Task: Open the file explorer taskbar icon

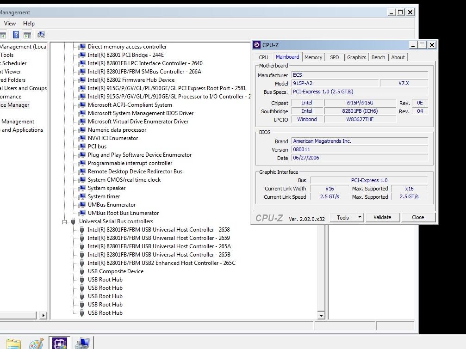Action: click(x=13, y=344)
